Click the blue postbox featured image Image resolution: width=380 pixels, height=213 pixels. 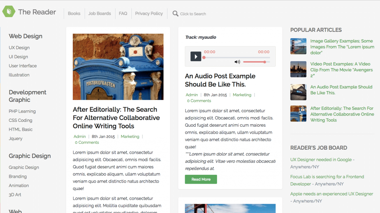[118, 67]
